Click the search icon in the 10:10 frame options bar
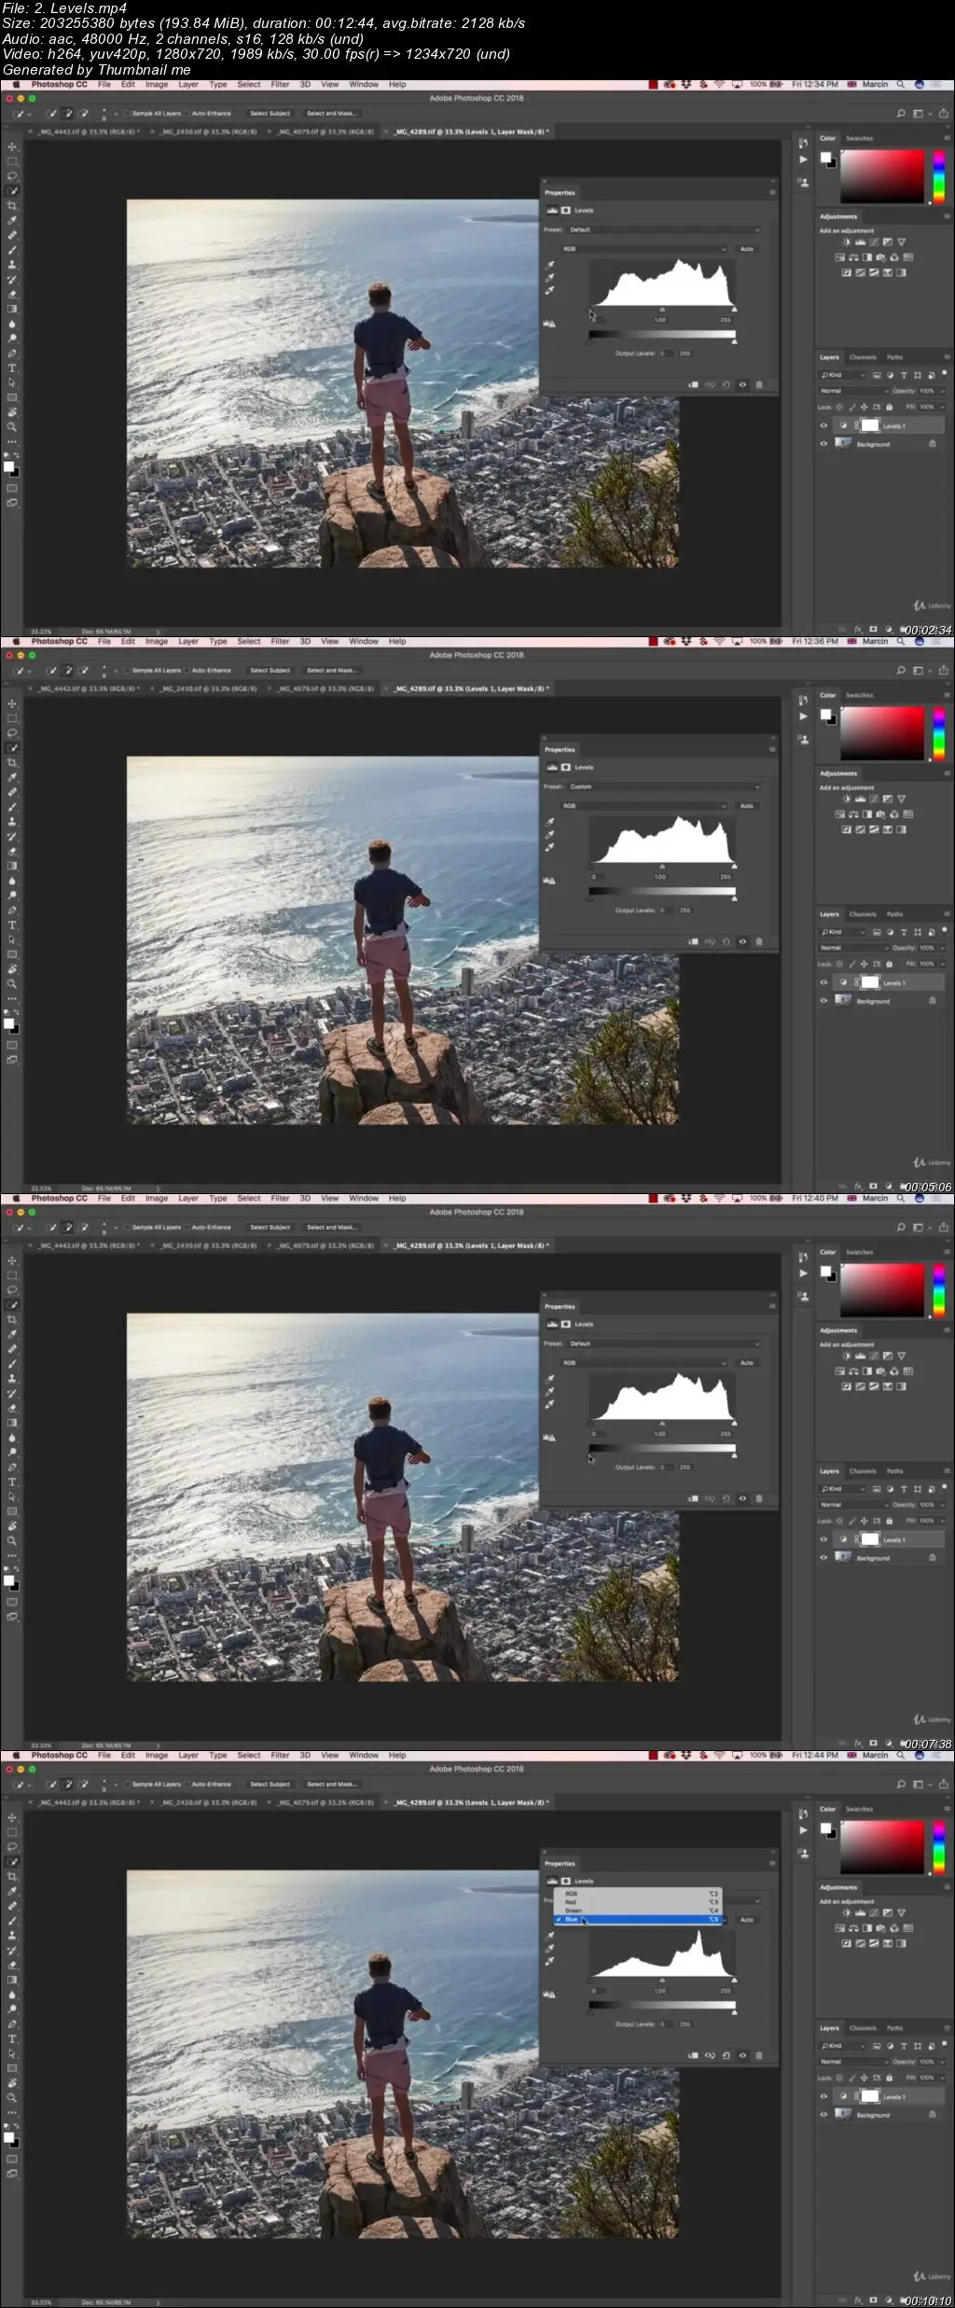This screenshot has width=955, height=2308. (901, 1784)
